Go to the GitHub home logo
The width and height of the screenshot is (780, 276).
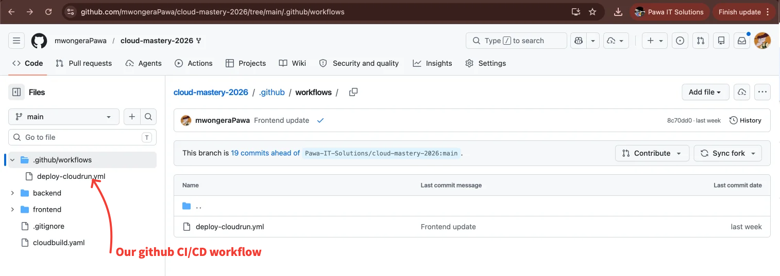tap(39, 41)
